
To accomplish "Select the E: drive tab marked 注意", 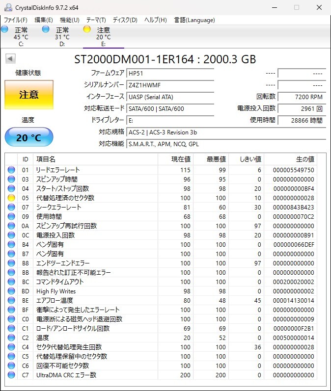I will pyautogui.click(x=103, y=37).
